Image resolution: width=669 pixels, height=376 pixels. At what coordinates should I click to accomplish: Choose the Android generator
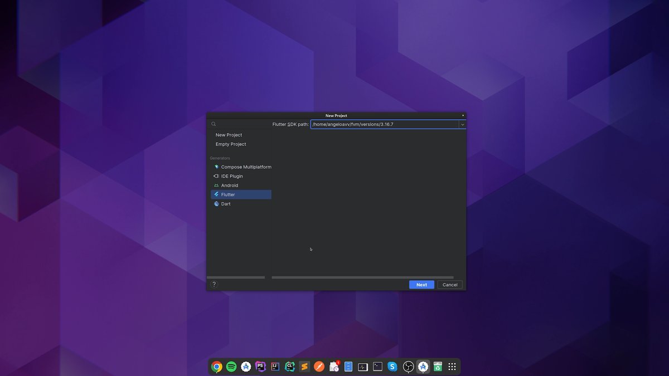pyautogui.click(x=229, y=185)
